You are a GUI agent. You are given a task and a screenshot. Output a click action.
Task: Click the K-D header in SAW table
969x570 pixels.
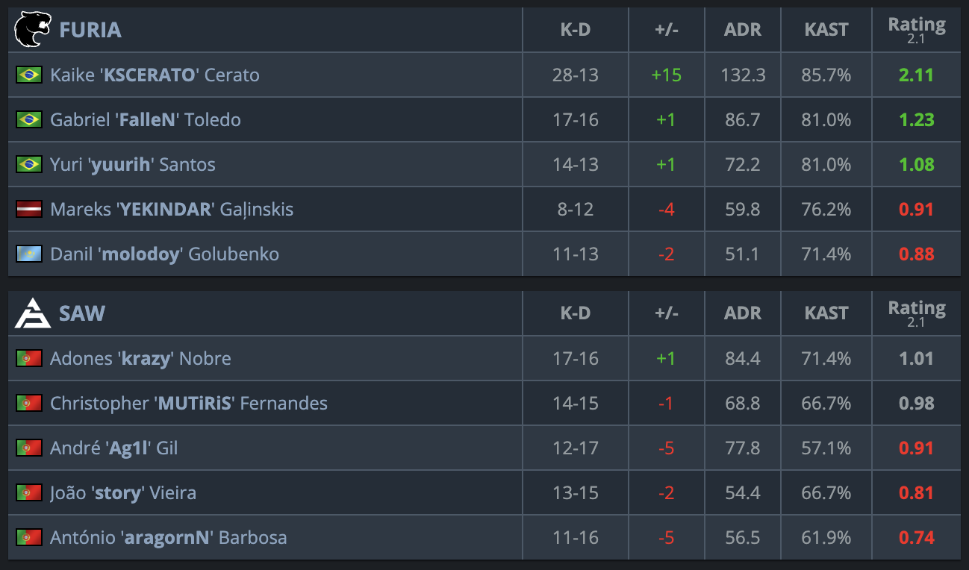tap(576, 313)
